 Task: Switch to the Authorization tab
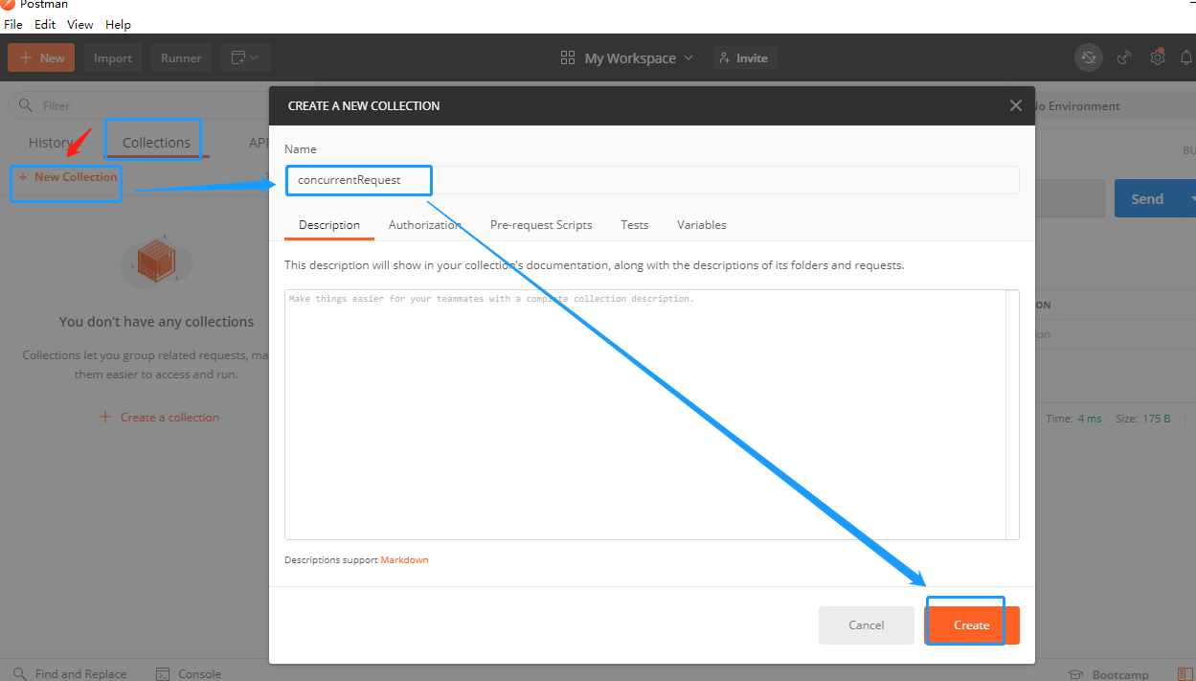pyautogui.click(x=424, y=225)
